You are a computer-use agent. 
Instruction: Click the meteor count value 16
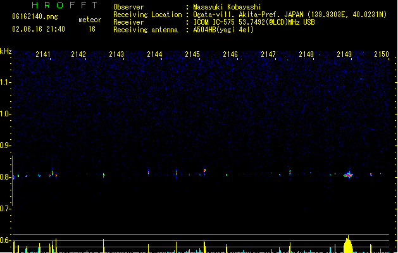92,29
